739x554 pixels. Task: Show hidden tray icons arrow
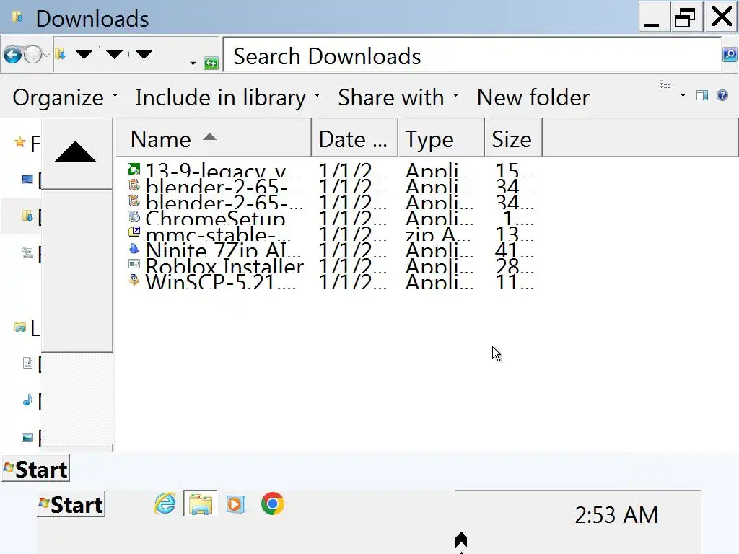click(461, 540)
